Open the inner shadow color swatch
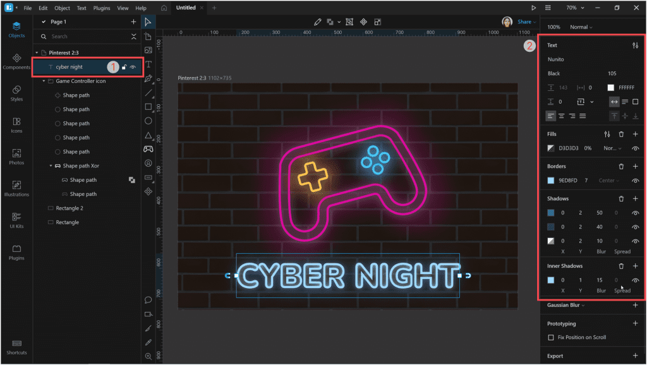Screen dimensions: 647x365 pos(550,280)
